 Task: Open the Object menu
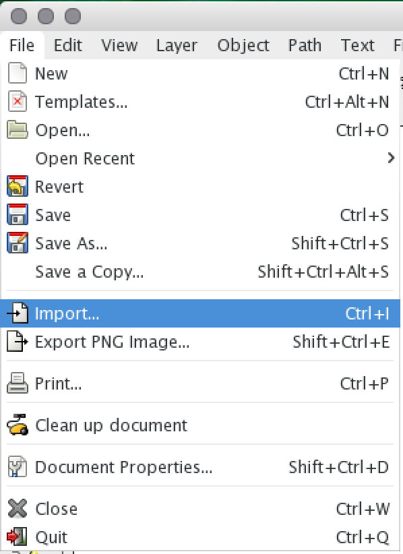(243, 45)
